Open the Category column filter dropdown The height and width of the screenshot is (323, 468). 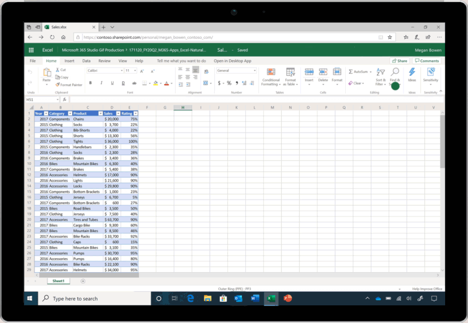point(70,113)
